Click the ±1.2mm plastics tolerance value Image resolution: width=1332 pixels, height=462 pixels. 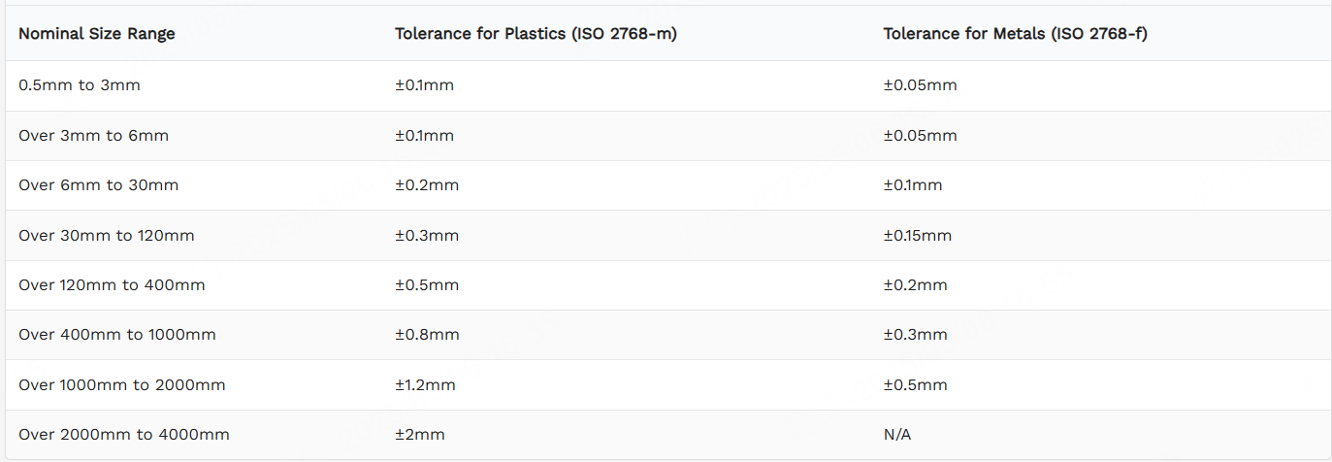click(425, 385)
